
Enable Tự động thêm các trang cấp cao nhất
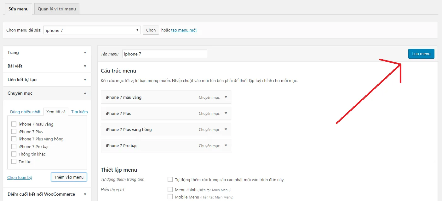pos(170,180)
